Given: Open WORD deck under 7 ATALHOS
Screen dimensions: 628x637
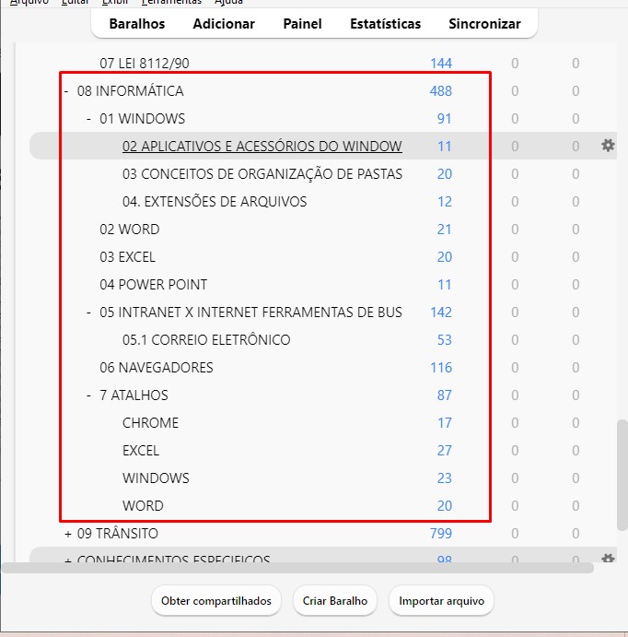Looking at the screenshot, I should click(x=143, y=505).
